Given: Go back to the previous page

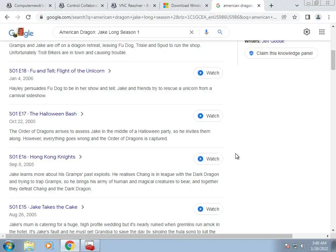Looking at the screenshot, I should [x=7, y=17].
